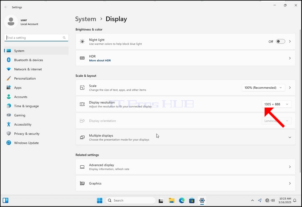Click the network globe tray icon
The width and height of the screenshot is (302, 207).
coord(267,201)
